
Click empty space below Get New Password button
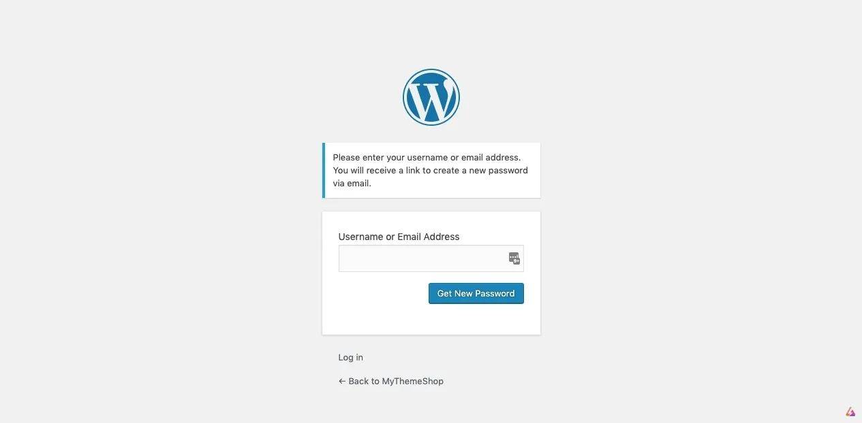tap(476, 320)
